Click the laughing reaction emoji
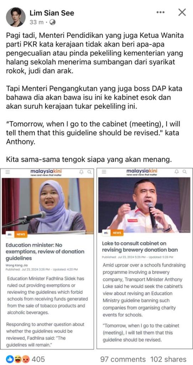Screen dimensions: 193x365 [17, 359]
